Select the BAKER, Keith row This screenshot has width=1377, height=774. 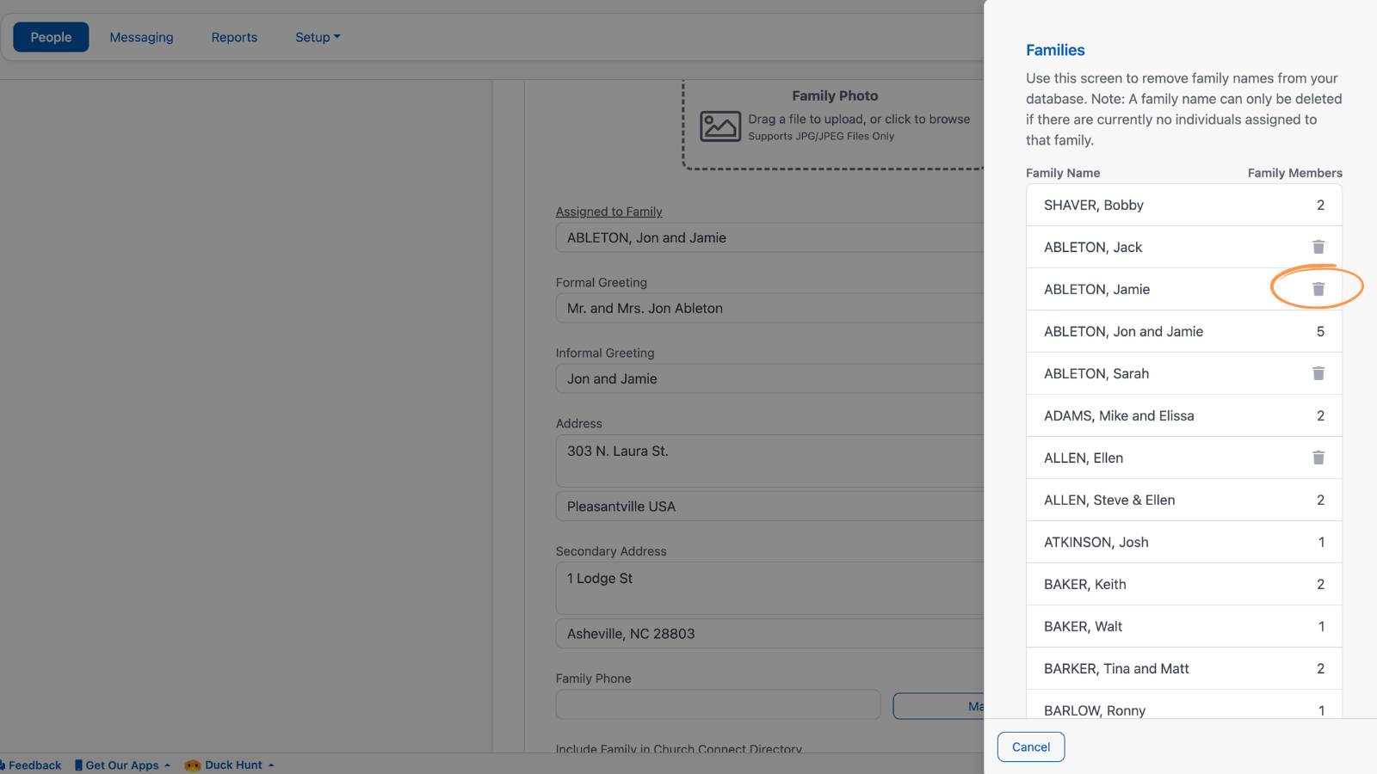pyautogui.click(x=1183, y=584)
